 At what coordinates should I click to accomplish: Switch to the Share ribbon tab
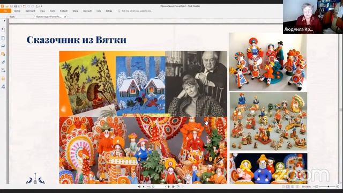click(x=75, y=11)
